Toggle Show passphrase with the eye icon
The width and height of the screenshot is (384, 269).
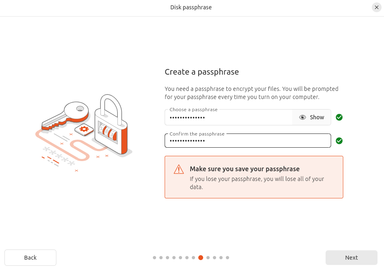(x=311, y=117)
